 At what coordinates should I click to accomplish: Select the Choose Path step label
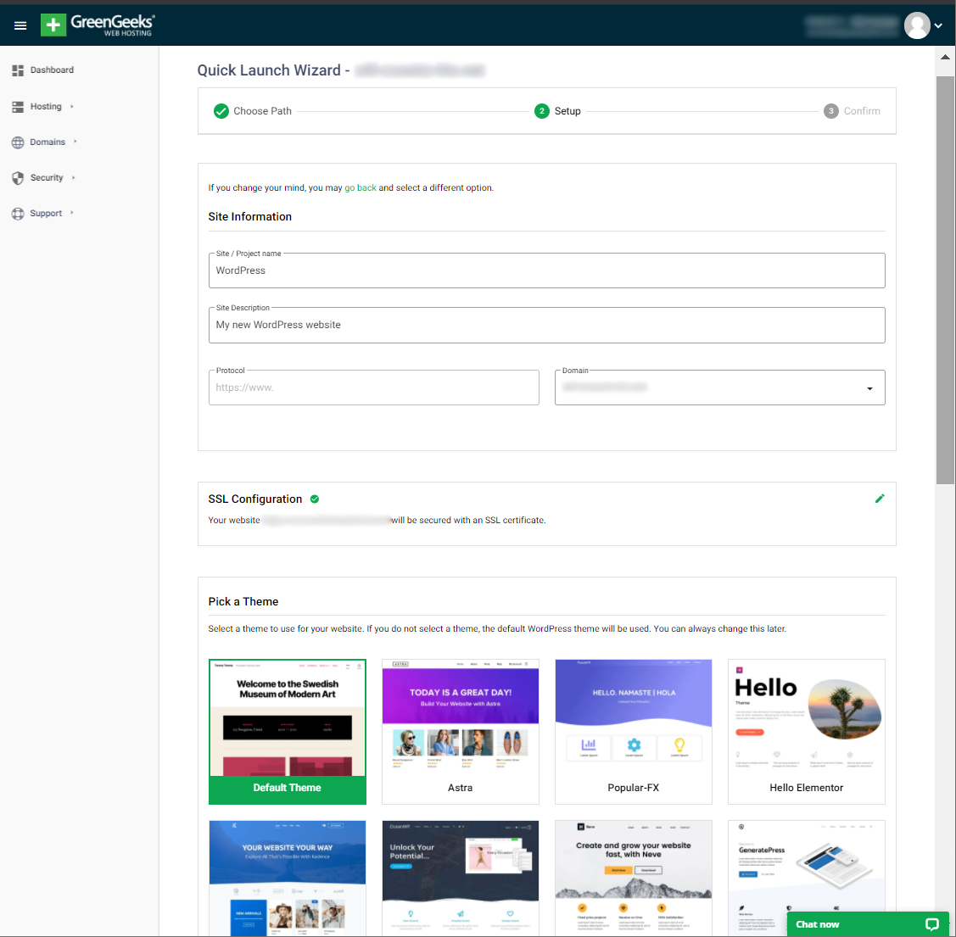tap(262, 111)
